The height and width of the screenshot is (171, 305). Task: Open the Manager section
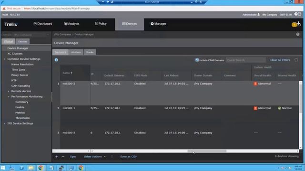pyautogui.click(x=158, y=24)
